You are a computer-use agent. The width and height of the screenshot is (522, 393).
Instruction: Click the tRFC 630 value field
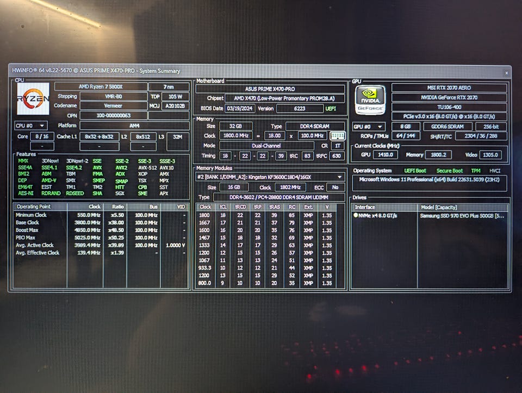(x=336, y=156)
